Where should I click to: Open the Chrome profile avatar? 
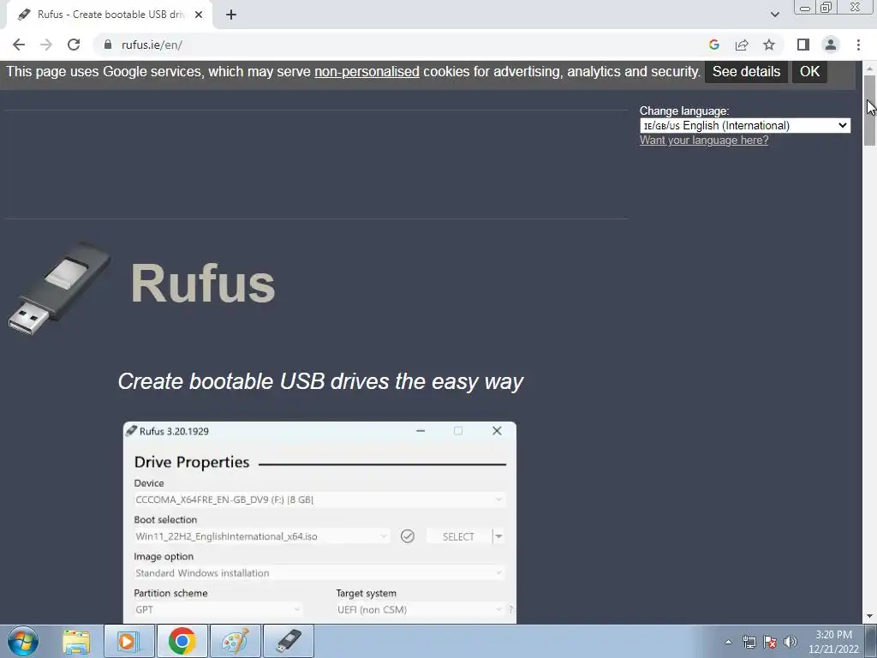831,45
